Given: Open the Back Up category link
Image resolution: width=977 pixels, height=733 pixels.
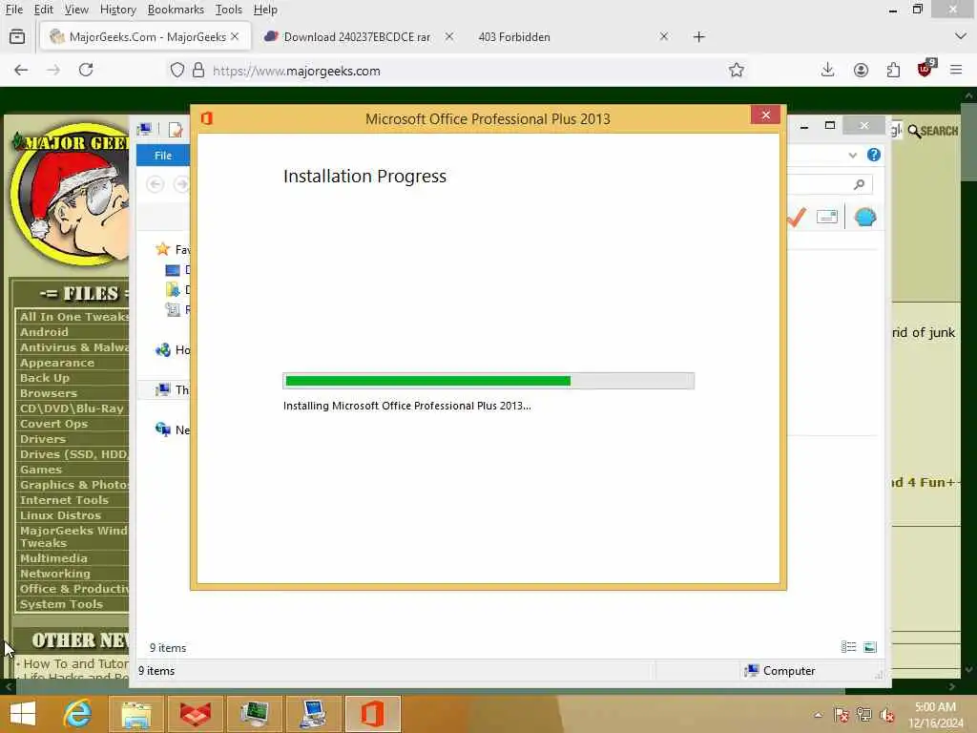Looking at the screenshot, I should coord(45,378).
